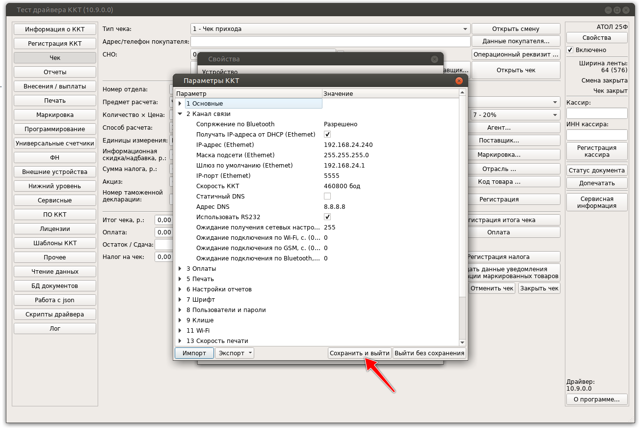Expand the '3 Оплаты' section
The width and height of the screenshot is (639, 428).
tap(180, 269)
